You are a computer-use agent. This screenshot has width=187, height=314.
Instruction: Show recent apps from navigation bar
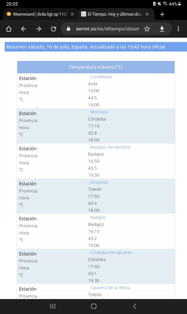tap(53, 306)
